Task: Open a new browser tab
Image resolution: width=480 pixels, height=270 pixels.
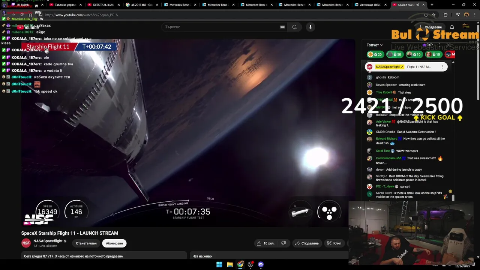Action: (x=432, y=5)
